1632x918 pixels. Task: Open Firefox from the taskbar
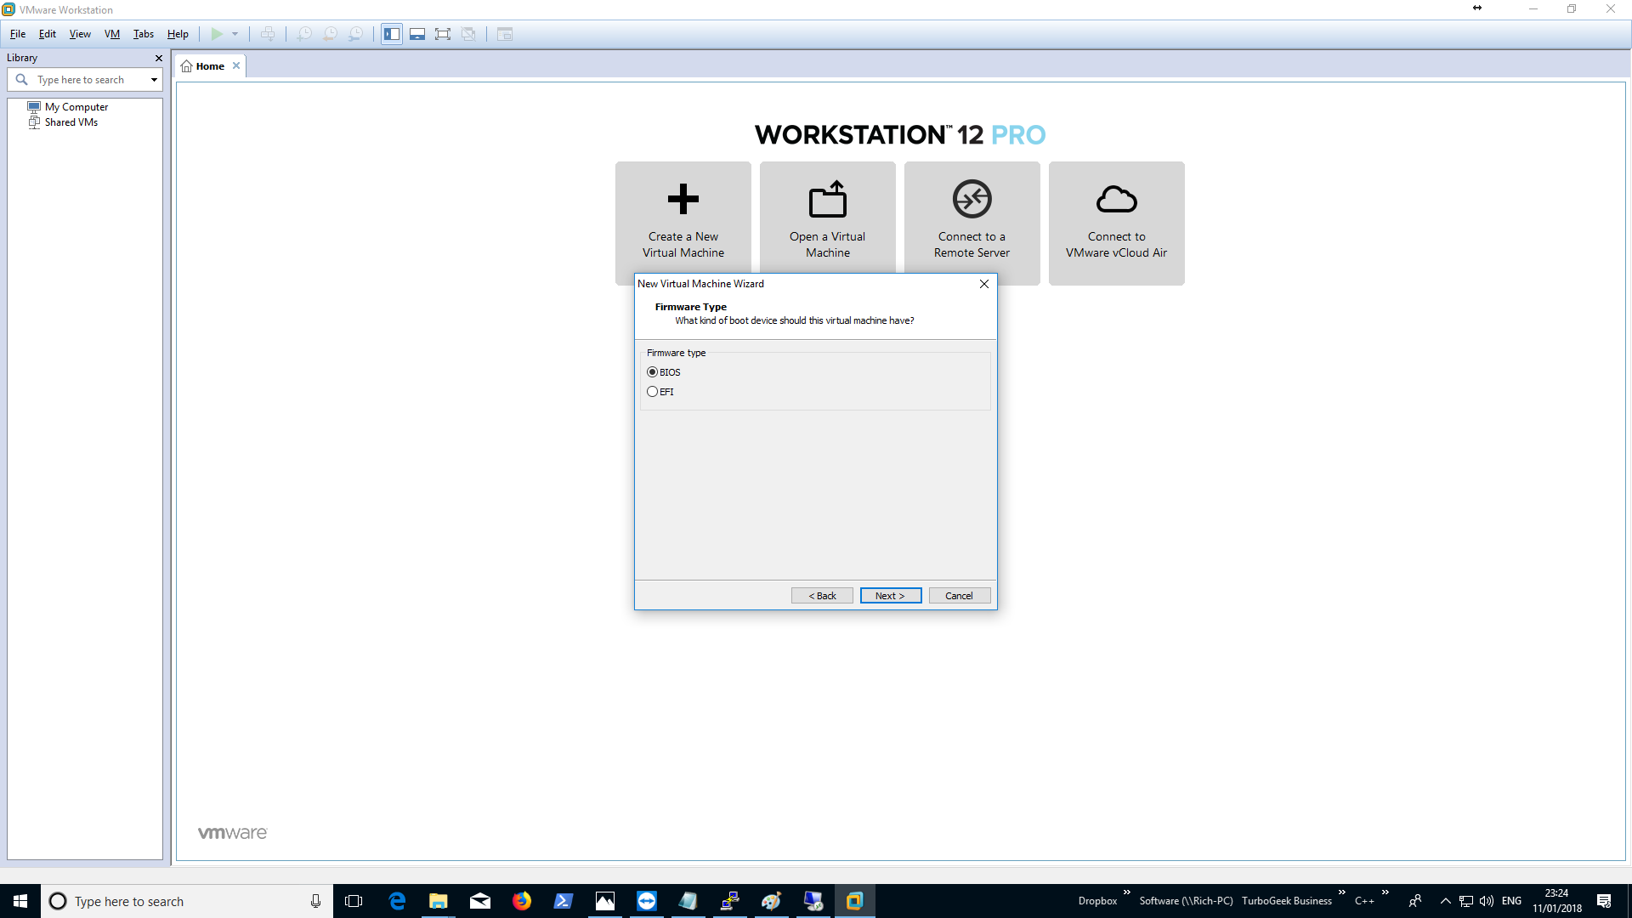(x=522, y=901)
